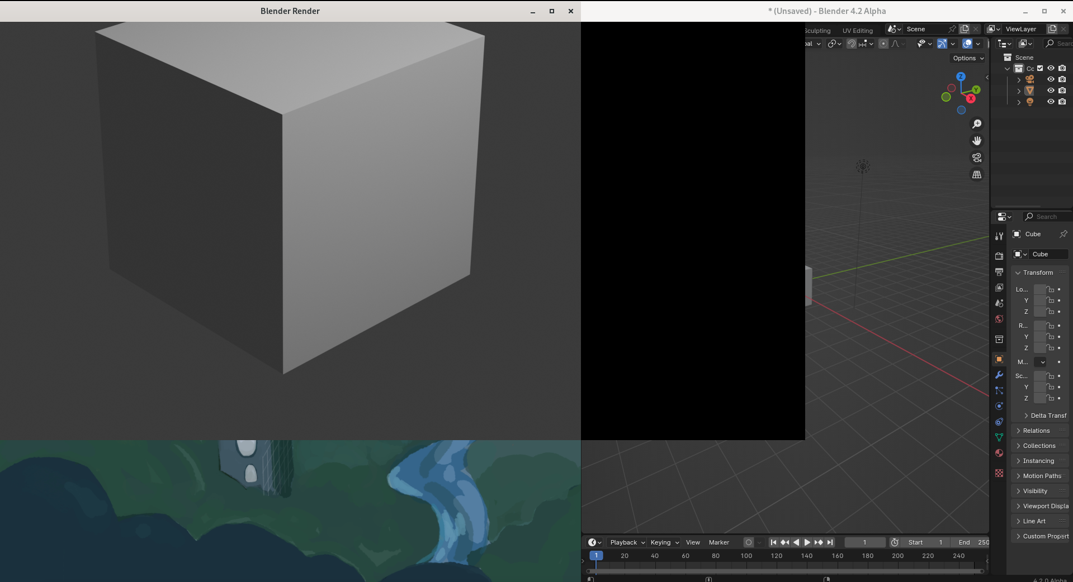Image resolution: width=1073 pixels, height=582 pixels.
Task: Open the World properties globe icon
Action: click(999, 319)
